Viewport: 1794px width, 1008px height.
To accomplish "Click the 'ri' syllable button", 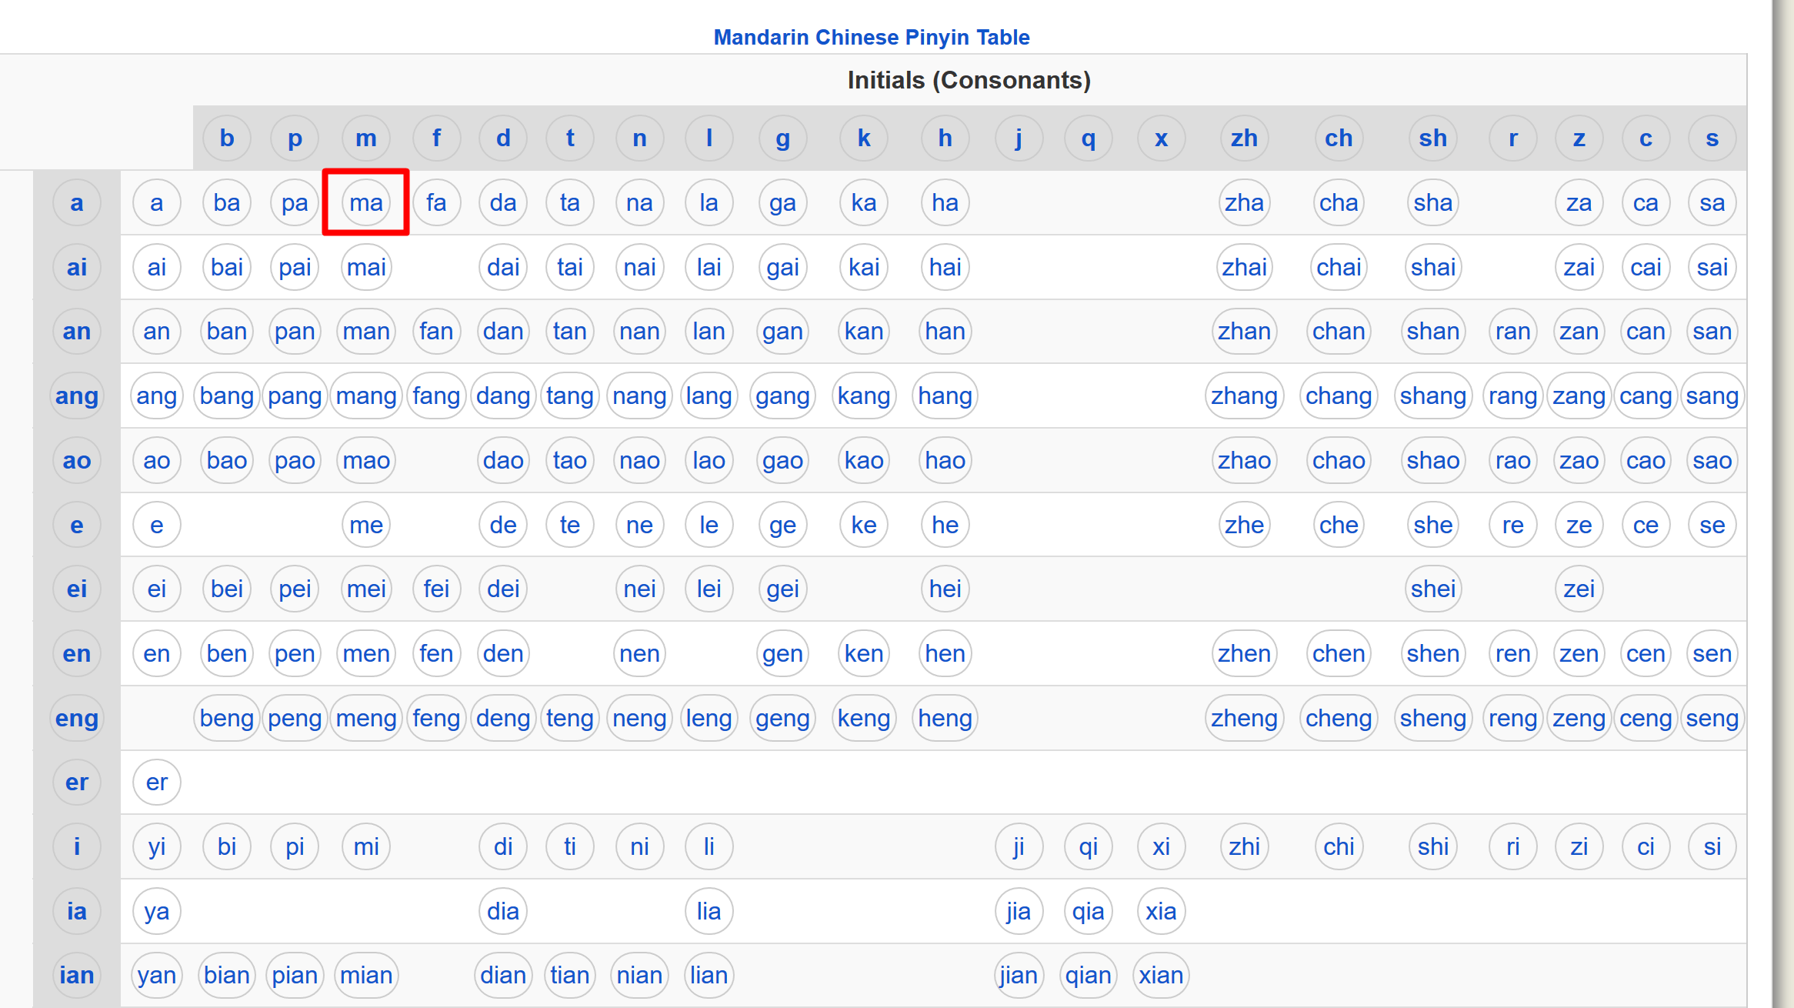I will tap(1512, 846).
